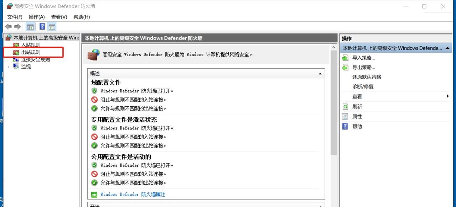The image size is (456, 207).
Task: Click the red block icon under 公用配置文件
Action: tap(94, 174)
